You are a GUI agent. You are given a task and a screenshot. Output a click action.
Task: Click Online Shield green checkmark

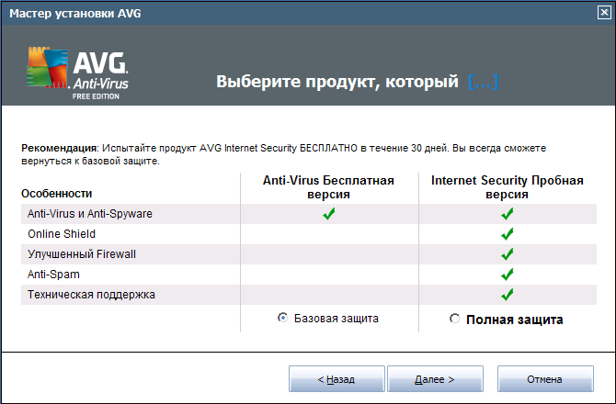pos(507,234)
